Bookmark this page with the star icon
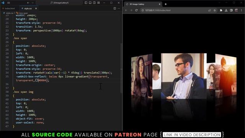Viewport: 245px width, 138px height. tap(214, 10)
